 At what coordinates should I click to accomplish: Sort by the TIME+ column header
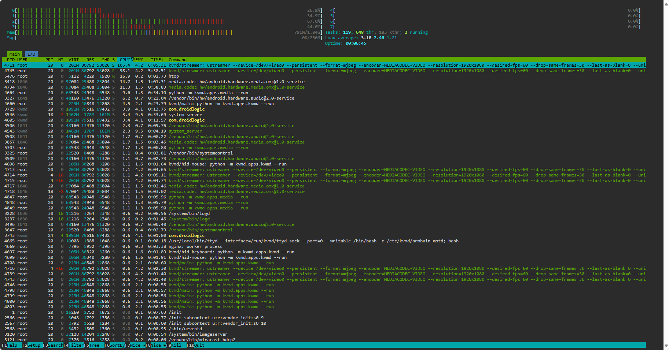[x=157, y=60]
